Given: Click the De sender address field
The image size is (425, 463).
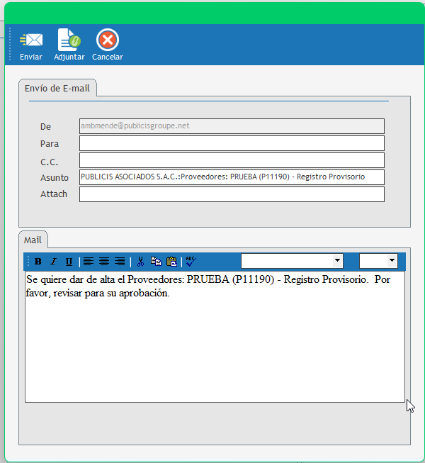Looking at the screenshot, I should tap(232, 126).
